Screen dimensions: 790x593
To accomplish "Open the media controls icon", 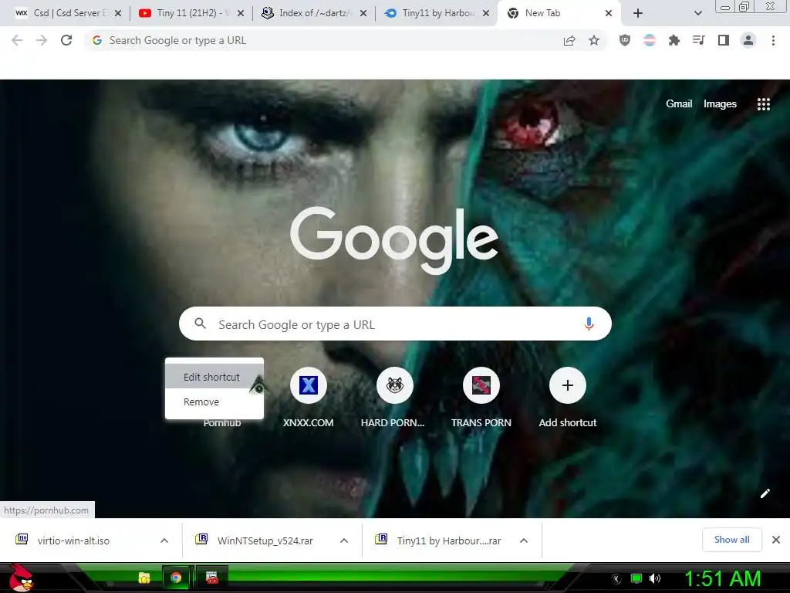I will click(699, 40).
